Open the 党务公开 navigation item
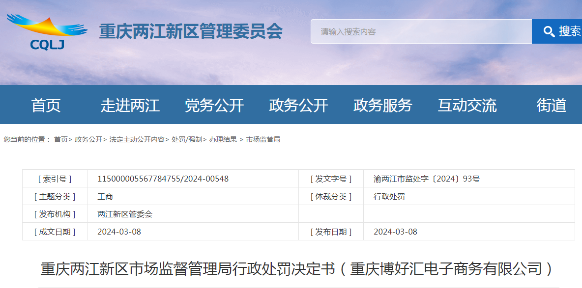582x288 pixels. pyautogui.click(x=214, y=105)
